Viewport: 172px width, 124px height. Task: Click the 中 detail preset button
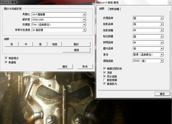pyautogui.click(x=26, y=44)
